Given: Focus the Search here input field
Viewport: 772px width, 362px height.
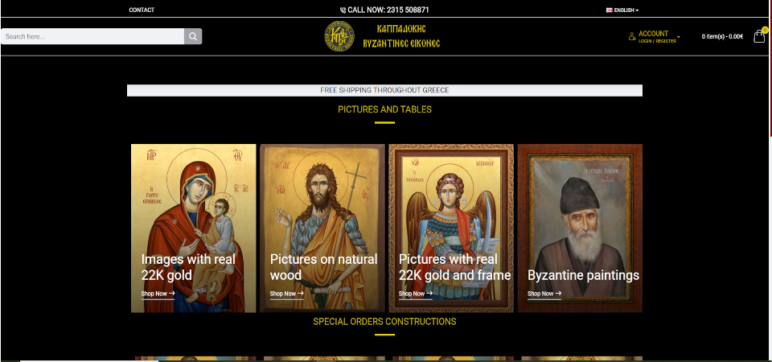Looking at the screenshot, I should point(92,36).
